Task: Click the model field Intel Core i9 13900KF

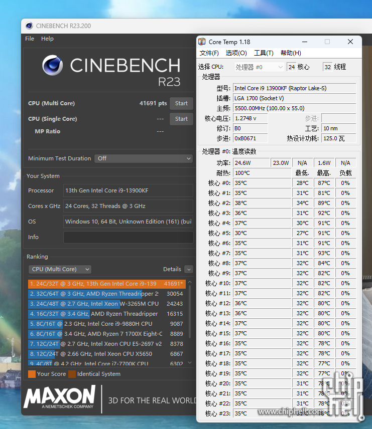Action: click(x=294, y=88)
